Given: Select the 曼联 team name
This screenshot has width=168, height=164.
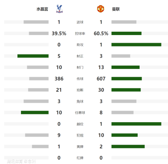Looking at the screenshot, I should [116, 9].
